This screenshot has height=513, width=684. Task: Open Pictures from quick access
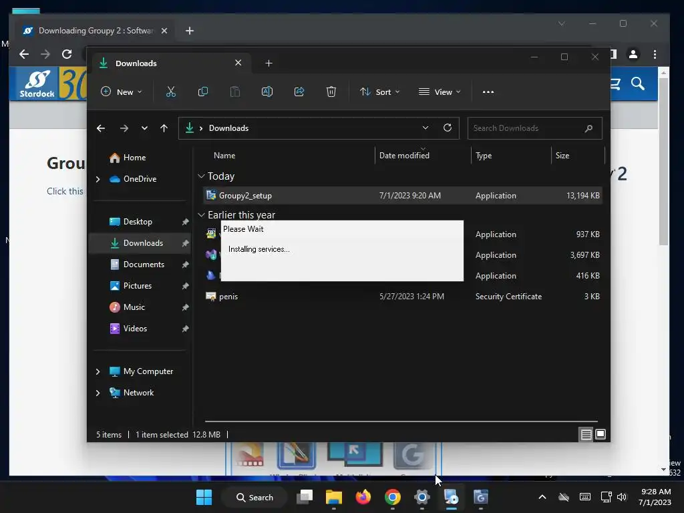[x=138, y=286]
